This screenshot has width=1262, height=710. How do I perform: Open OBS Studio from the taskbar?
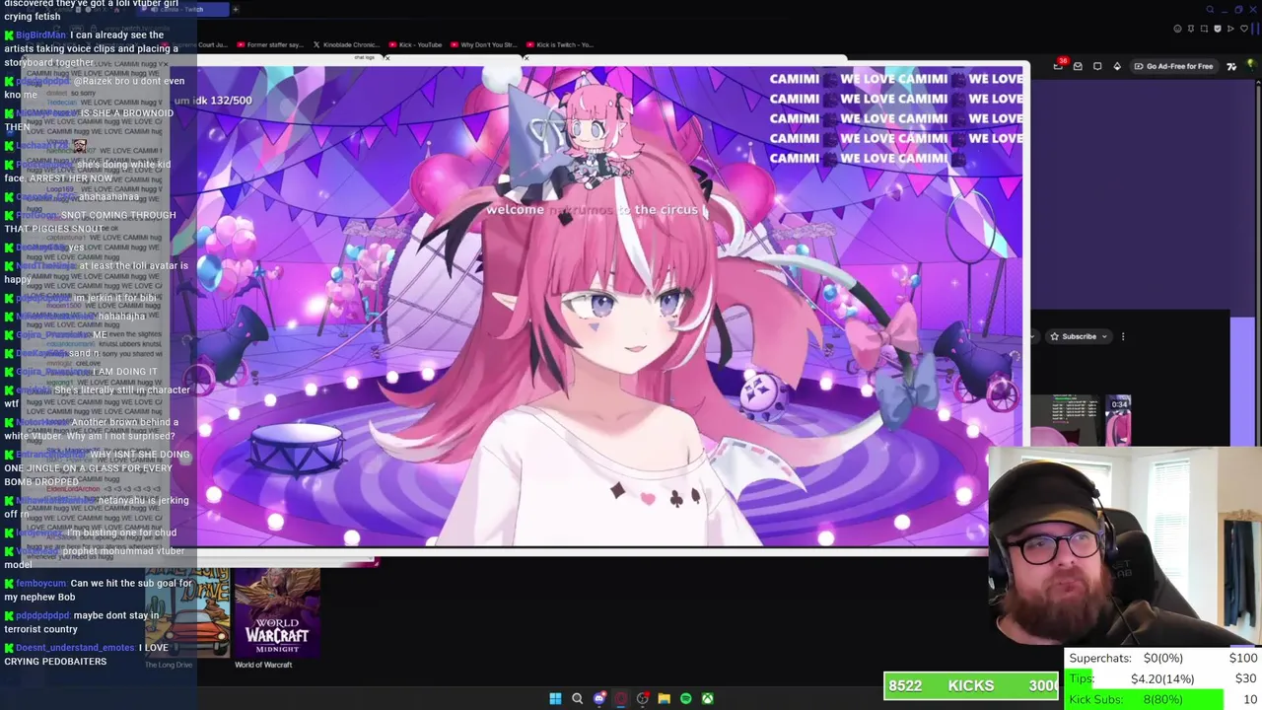[643, 699]
